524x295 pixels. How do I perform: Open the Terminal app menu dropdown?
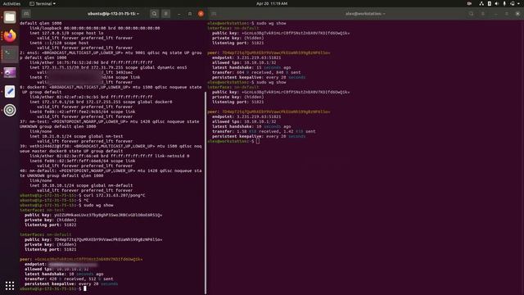pos(43,3)
